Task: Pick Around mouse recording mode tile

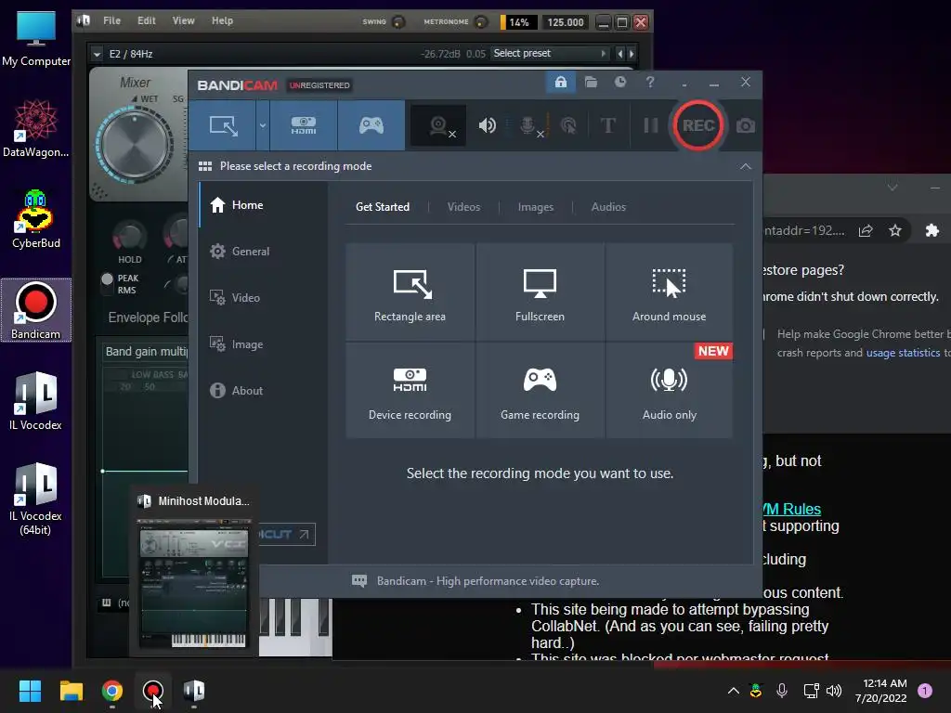Action: tap(669, 292)
